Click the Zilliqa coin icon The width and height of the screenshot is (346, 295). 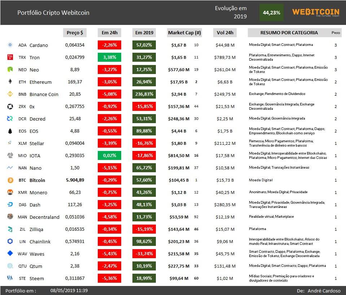tap(10, 229)
